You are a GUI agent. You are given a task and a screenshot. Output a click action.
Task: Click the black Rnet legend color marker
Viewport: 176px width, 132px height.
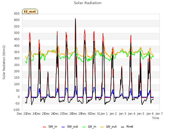pos(123,127)
